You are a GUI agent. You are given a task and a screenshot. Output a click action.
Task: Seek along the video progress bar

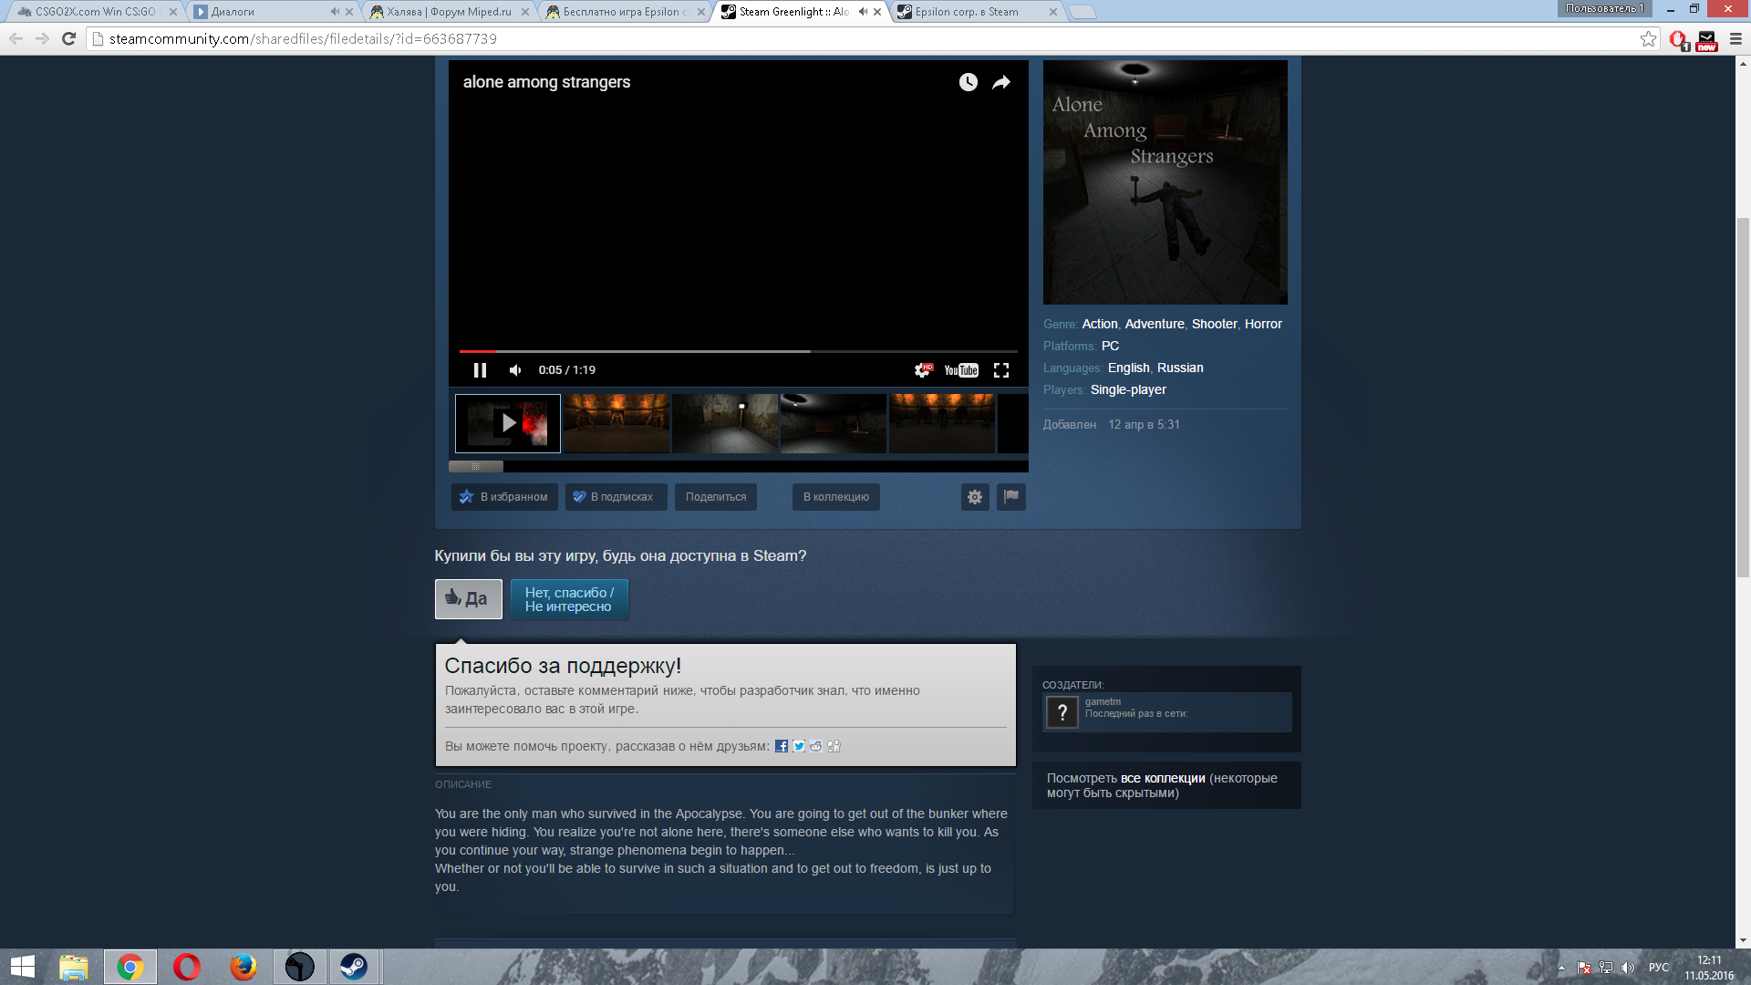pos(738,351)
